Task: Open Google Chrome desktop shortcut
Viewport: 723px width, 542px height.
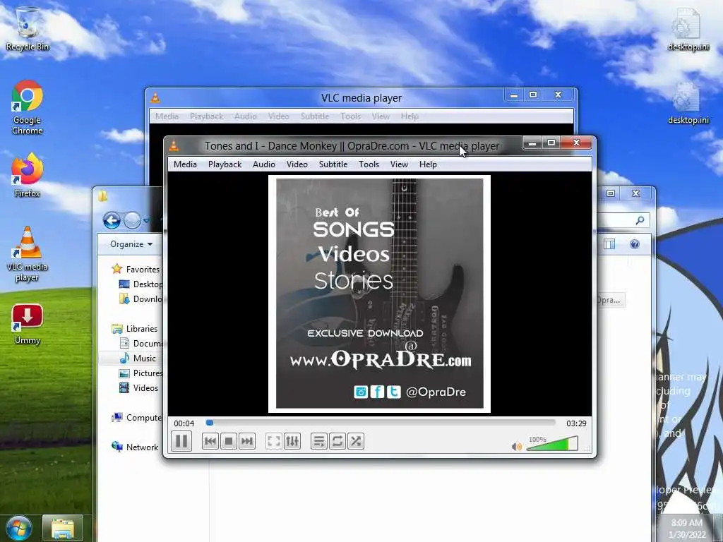Action: click(28, 107)
